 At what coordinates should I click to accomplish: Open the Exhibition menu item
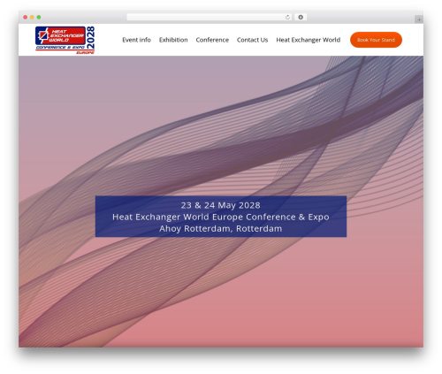tap(173, 40)
